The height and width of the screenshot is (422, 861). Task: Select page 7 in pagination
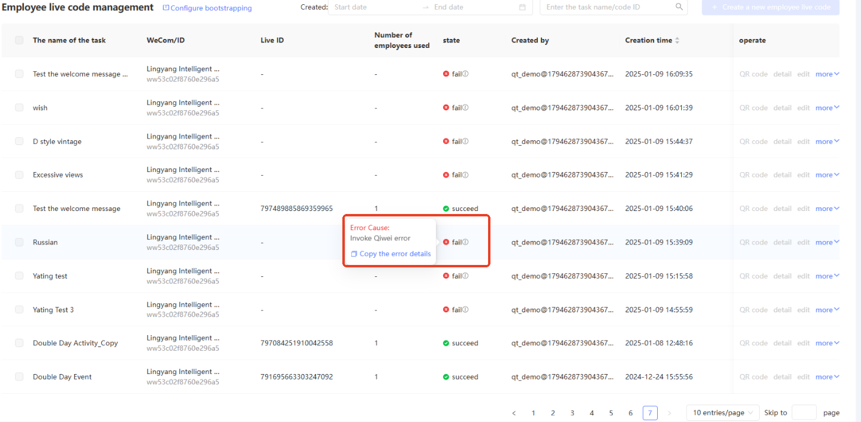pyautogui.click(x=650, y=413)
